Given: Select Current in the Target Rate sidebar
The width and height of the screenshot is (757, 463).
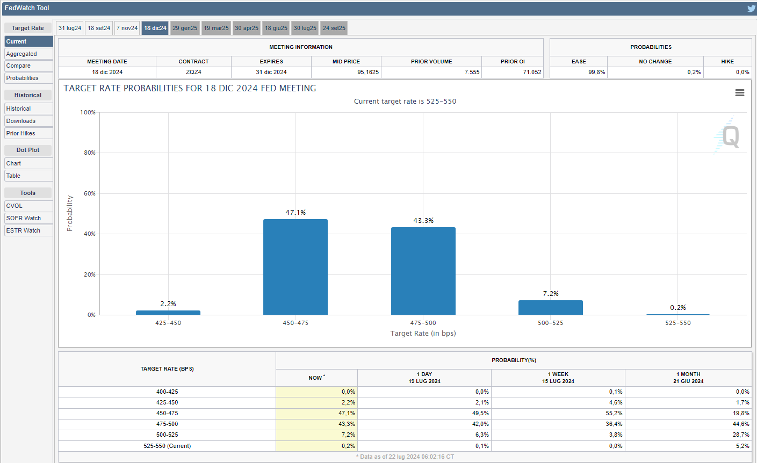Looking at the screenshot, I should tap(29, 41).
